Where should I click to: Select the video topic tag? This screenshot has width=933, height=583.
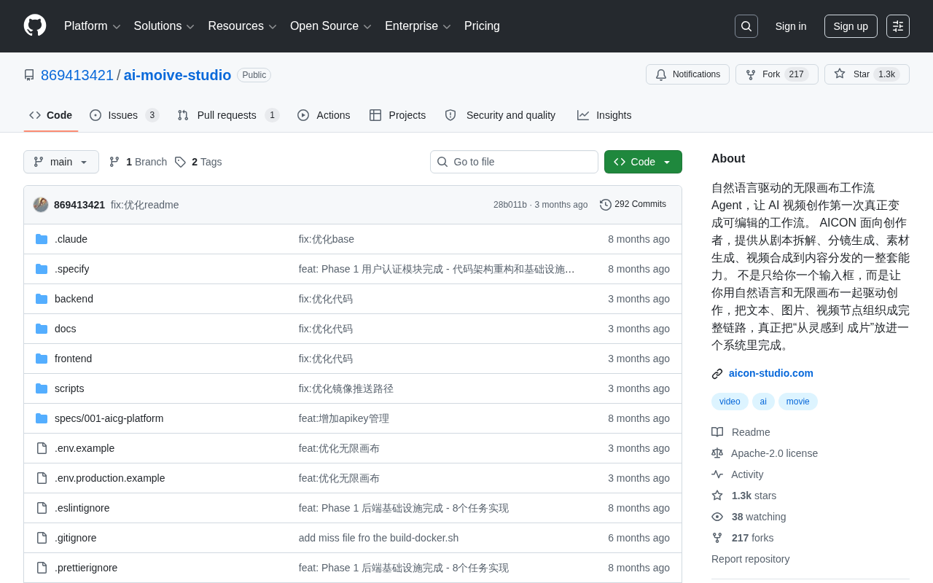tap(730, 402)
